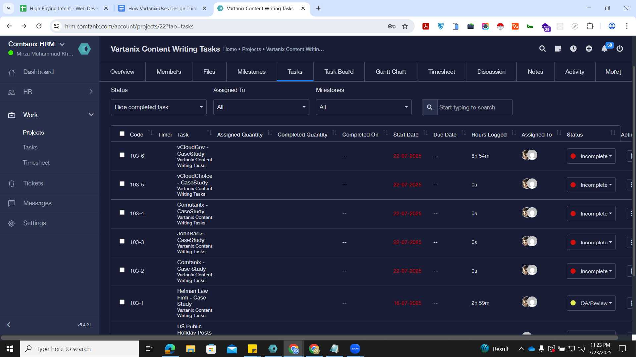Check the box for task 103-6
This screenshot has height=357, width=636.
click(122, 155)
